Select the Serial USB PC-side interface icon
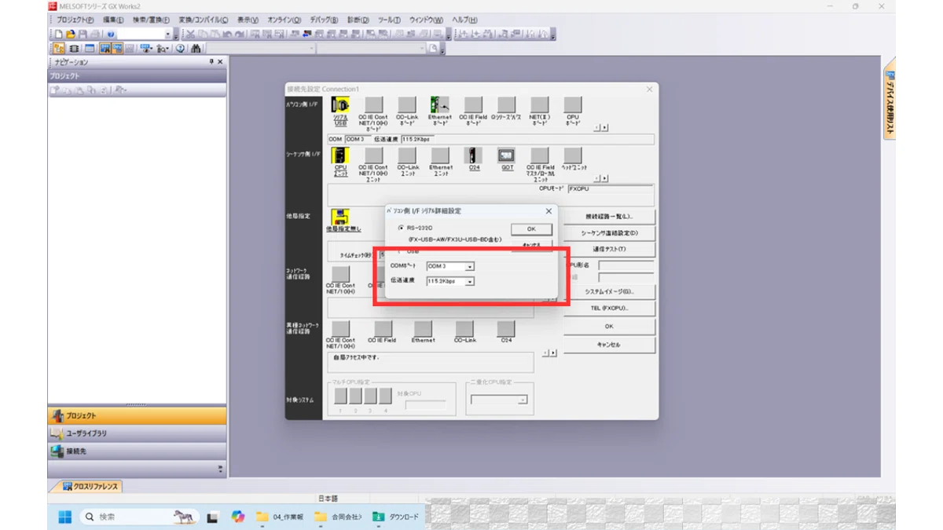The height and width of the screenshot is (530, 943). pyautogui.click(x=341, y=105)
